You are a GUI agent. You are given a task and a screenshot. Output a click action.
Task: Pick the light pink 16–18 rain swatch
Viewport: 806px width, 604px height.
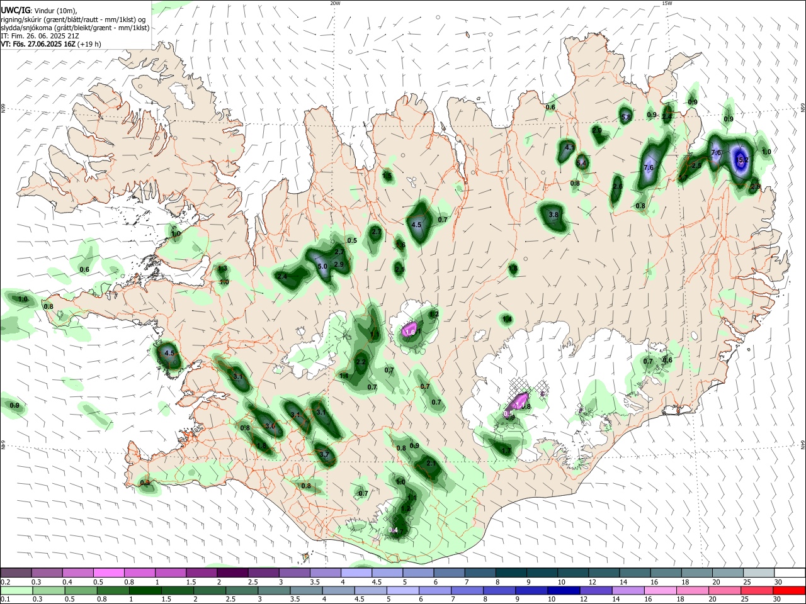click(659, 590)
